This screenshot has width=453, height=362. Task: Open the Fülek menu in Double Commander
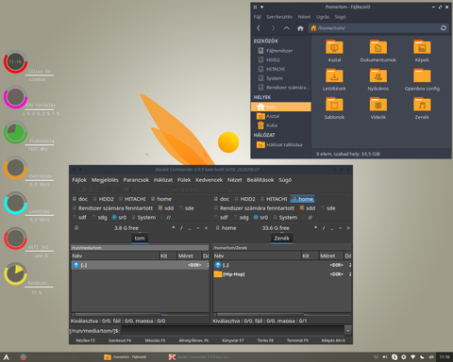(x=184, y=180)
